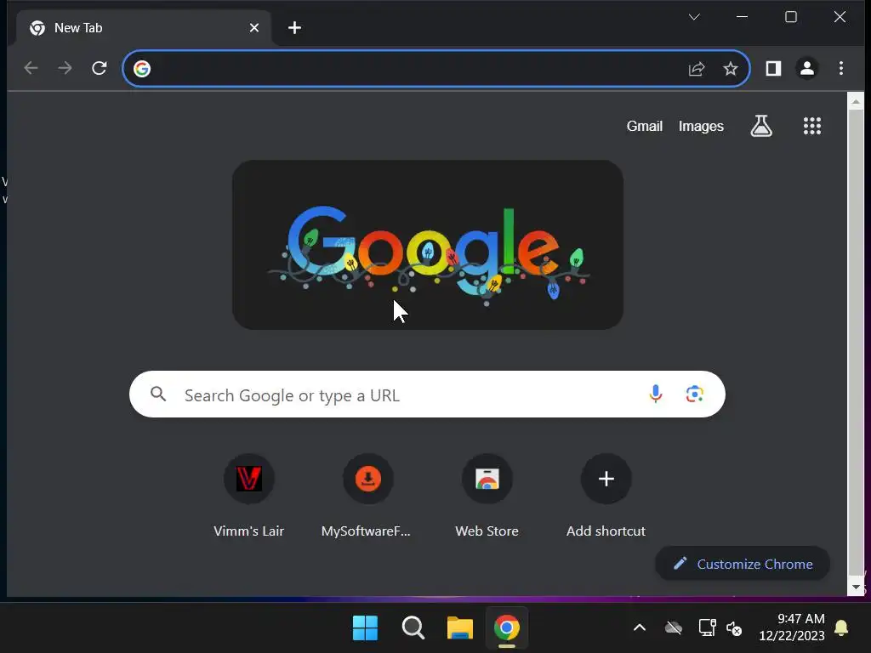Click the browser back arrow
871x653 pixels.
pyautogui.click(x=31, y=68)
